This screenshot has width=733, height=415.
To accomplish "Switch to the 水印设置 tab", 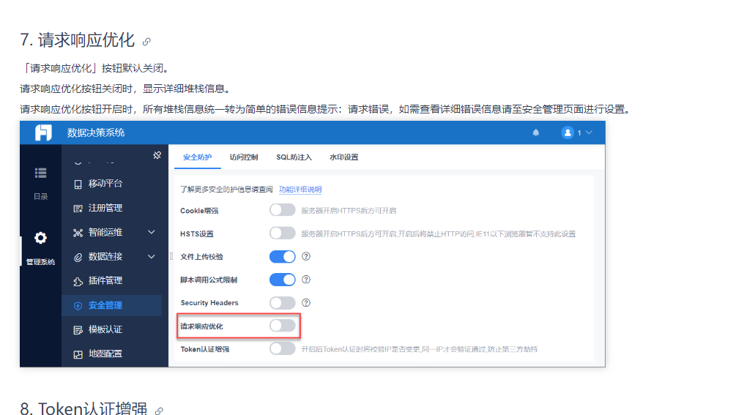I will [344, 157].
